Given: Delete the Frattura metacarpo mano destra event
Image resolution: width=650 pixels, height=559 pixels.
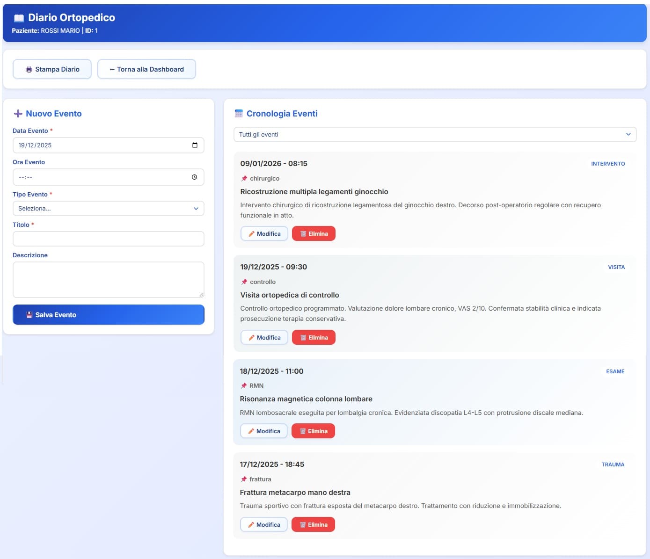Looking at the screenshot, I should click(313, 525).
